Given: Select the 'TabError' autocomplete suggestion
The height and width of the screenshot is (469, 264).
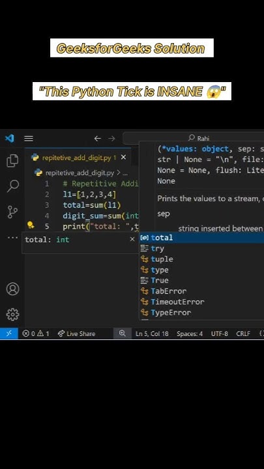Looking at the screenshot, I should pos(202,291).
